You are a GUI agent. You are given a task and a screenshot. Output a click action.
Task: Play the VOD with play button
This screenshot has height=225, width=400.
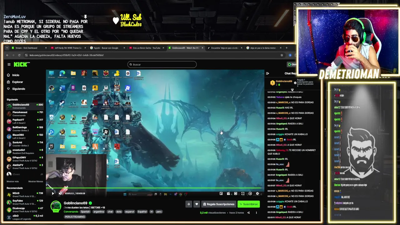pyautogui.click(x=53, y=194)
